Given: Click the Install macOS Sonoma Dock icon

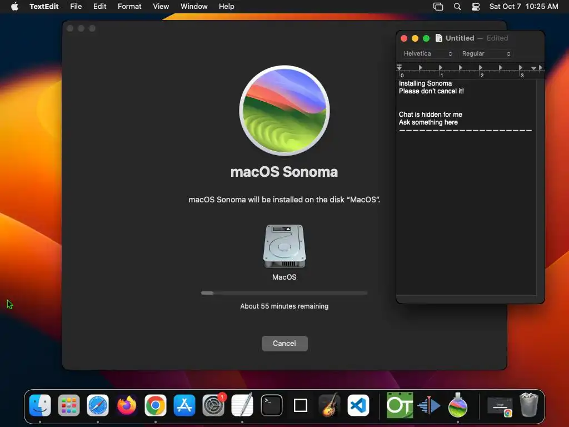Looking at the screenshot, I should (458, 405).
